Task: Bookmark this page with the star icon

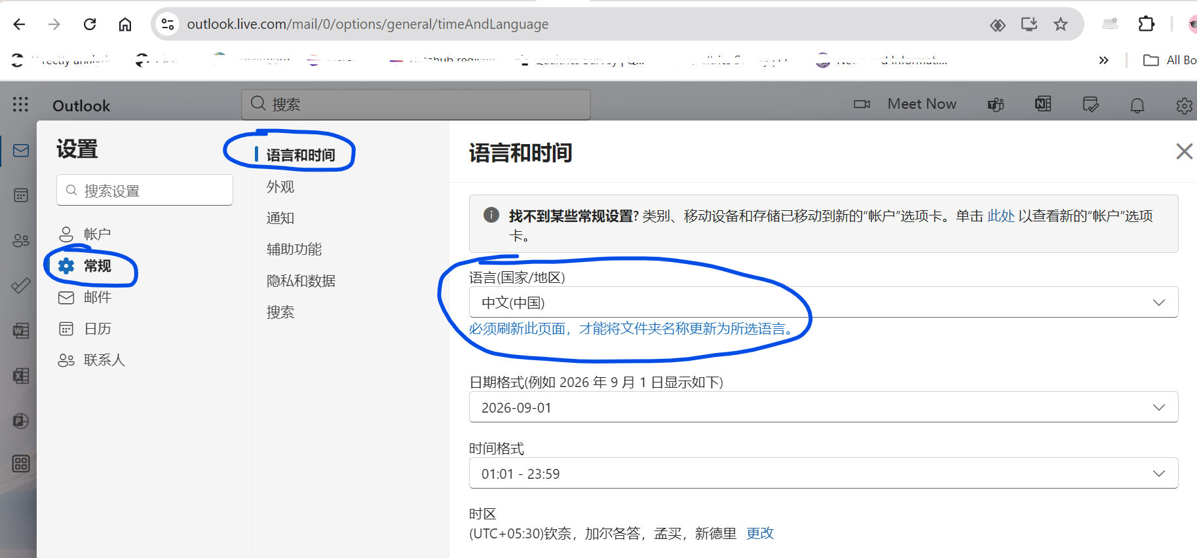Action: pyautogui.click(x=1061, y=24)
